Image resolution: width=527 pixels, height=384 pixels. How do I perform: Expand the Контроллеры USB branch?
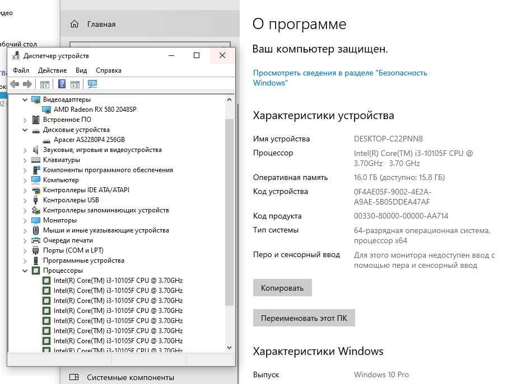click(25, 201)
